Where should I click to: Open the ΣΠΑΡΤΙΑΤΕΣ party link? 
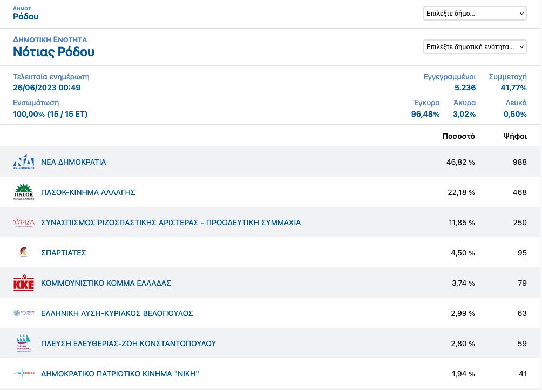click(64, 253)
